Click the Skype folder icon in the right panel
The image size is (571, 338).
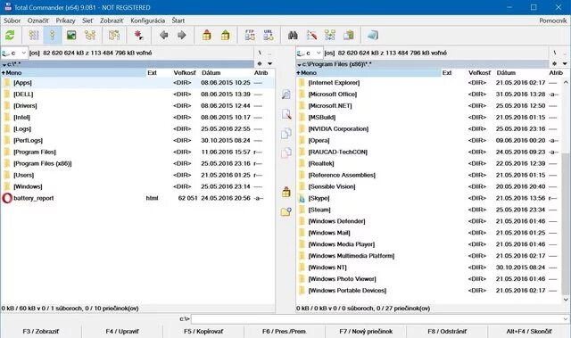302,198
